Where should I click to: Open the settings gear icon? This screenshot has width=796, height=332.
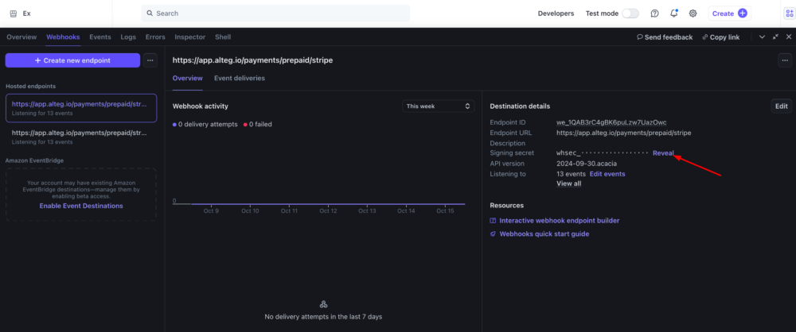693,14
